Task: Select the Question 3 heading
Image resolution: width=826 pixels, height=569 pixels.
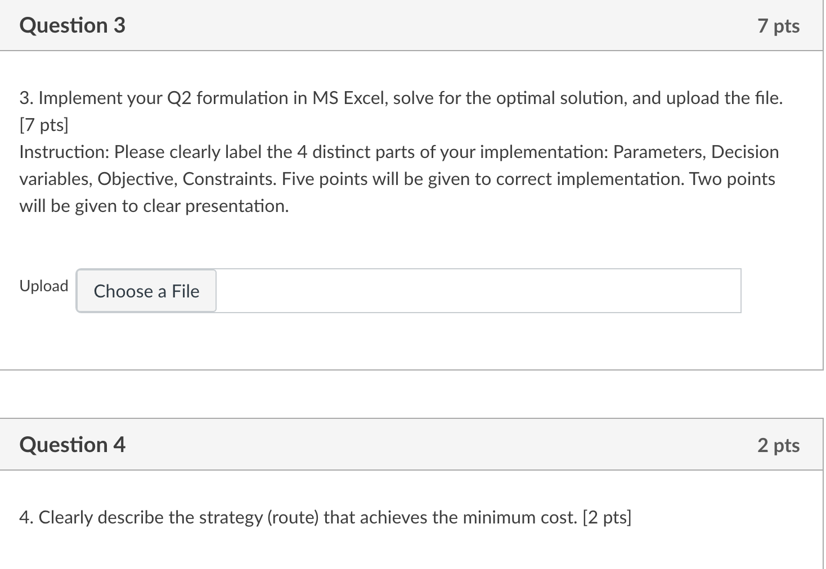Action: 73,25
